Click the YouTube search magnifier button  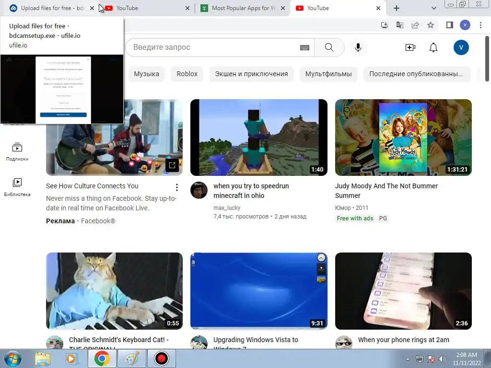(329, 47)
